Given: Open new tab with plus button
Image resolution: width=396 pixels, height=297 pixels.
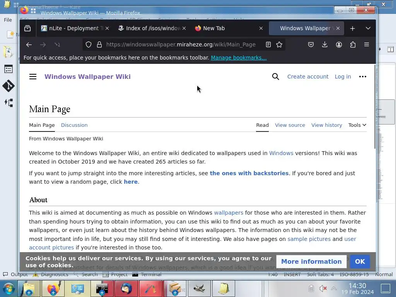Looking at the screenshot, I should [353, 29].
